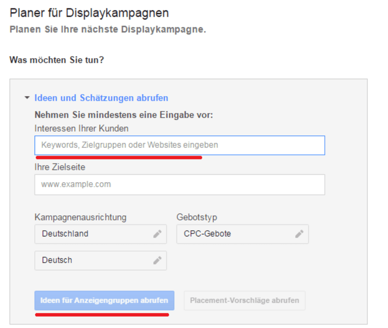This screenshot has width=388, height=328.
Task: Click the 'Planer für Displaykampagnen' heading
Action: coord(89,13)
